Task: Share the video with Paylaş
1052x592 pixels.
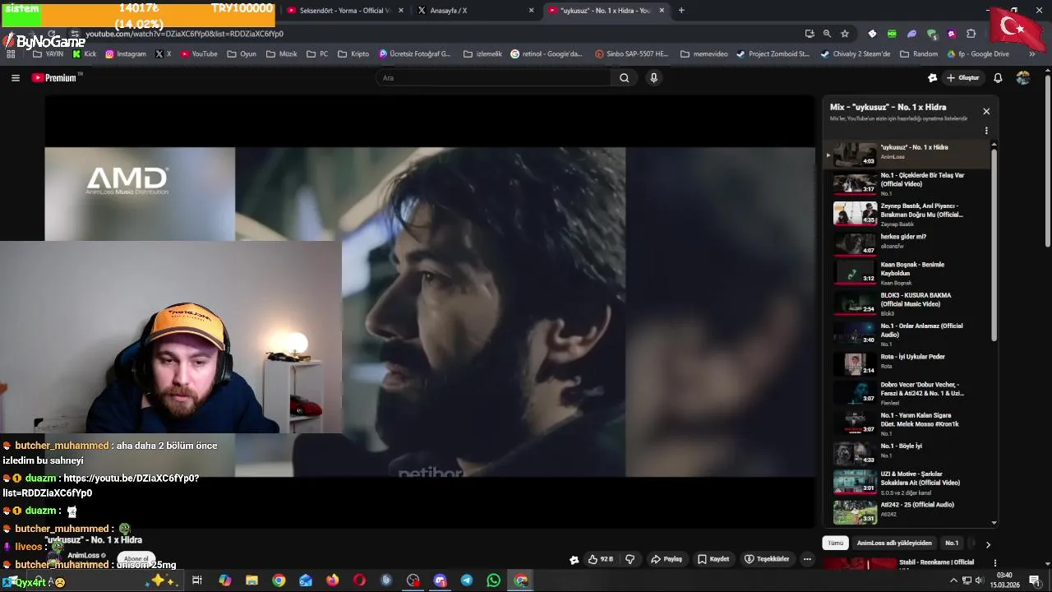Action: (667, 559)
